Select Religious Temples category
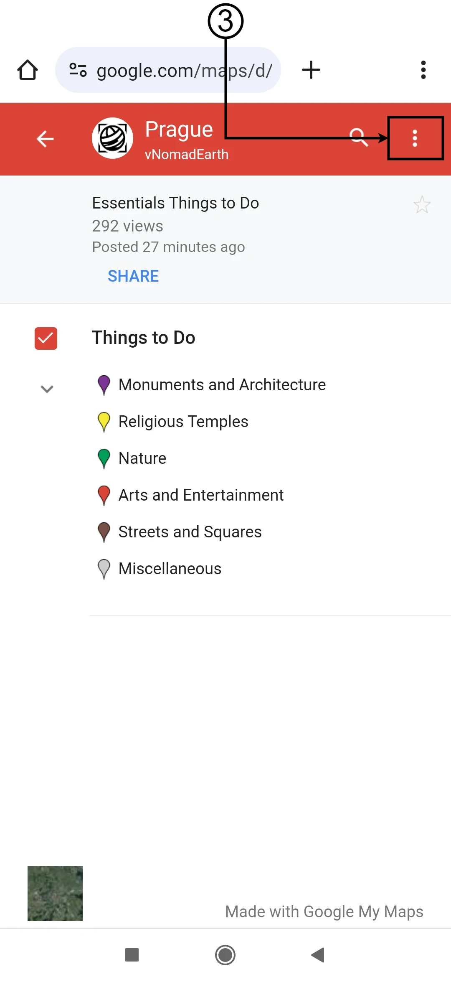This screenshot has width=451, height=982. click(x=183, y=422)
